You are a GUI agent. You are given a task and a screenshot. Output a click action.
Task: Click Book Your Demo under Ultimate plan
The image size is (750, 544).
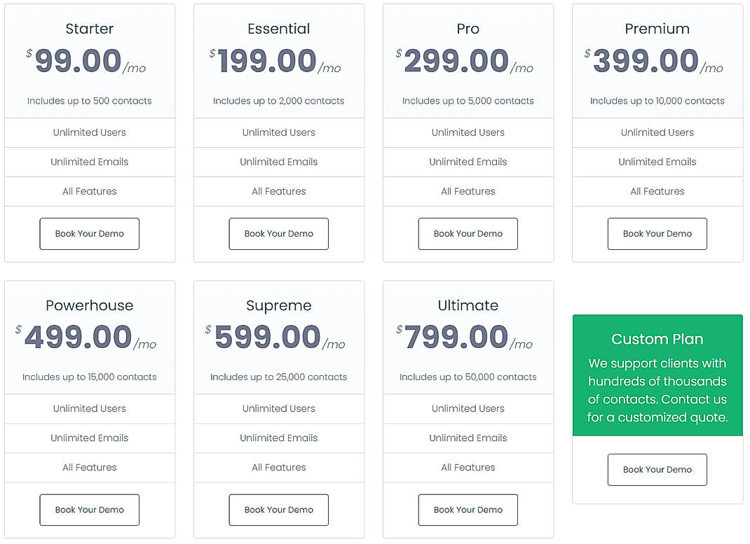[468, 510]
